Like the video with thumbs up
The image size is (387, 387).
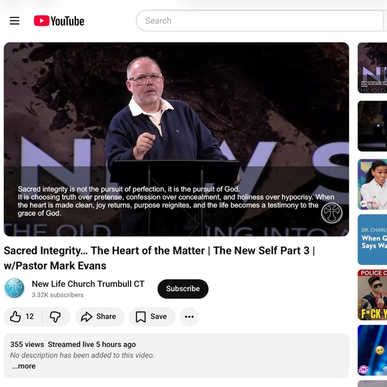23,316
